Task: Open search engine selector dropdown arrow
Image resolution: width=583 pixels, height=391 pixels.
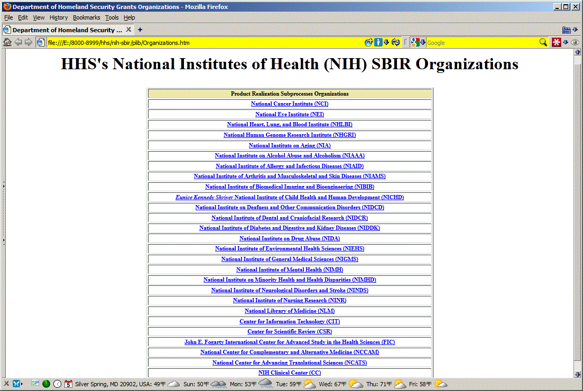Action: pos(423,42)
